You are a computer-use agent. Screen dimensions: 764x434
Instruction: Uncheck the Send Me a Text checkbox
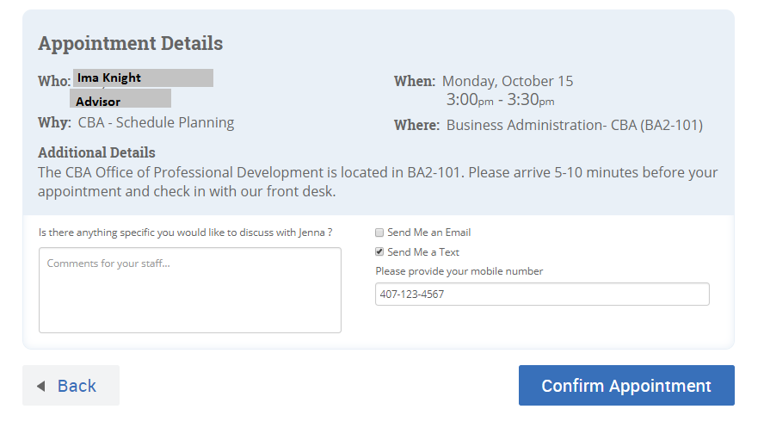(x=379, y=251)
